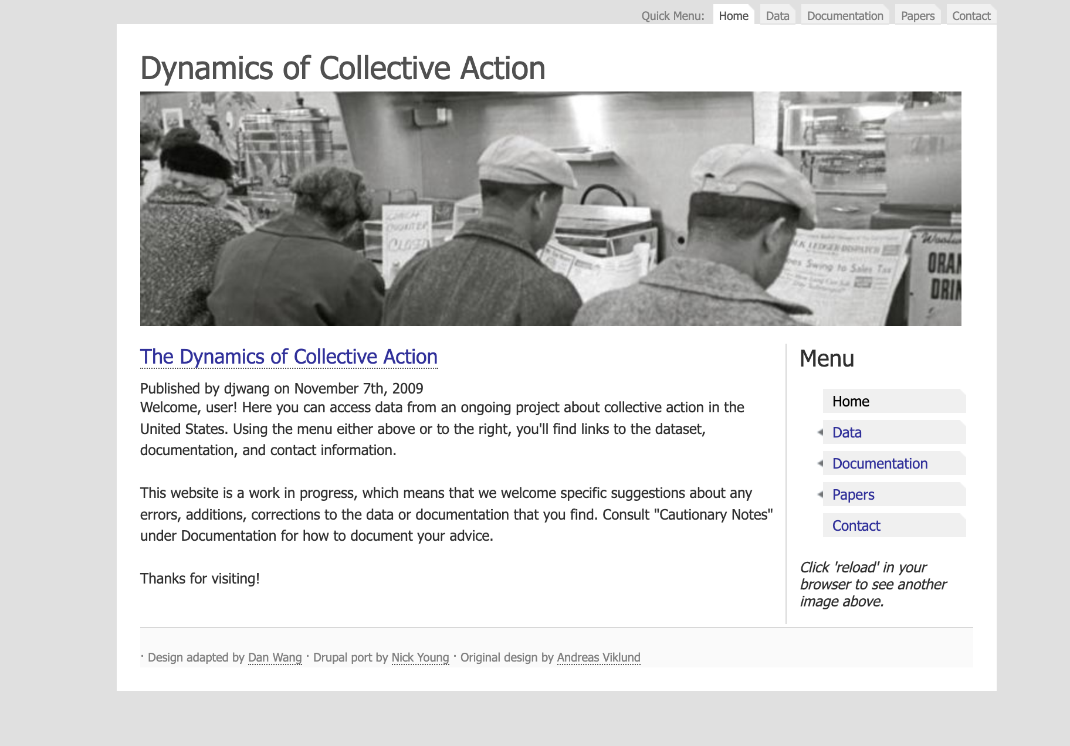Viewport: 1070px width, 746px height.
Task: Select Documentation in the sidebar Menu
Action: [x=894, y=463]
